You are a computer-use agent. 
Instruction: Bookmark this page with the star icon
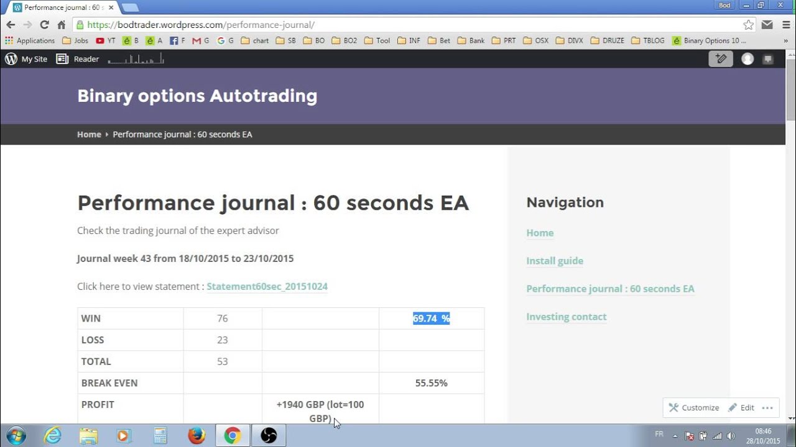[x=749, y=25]
